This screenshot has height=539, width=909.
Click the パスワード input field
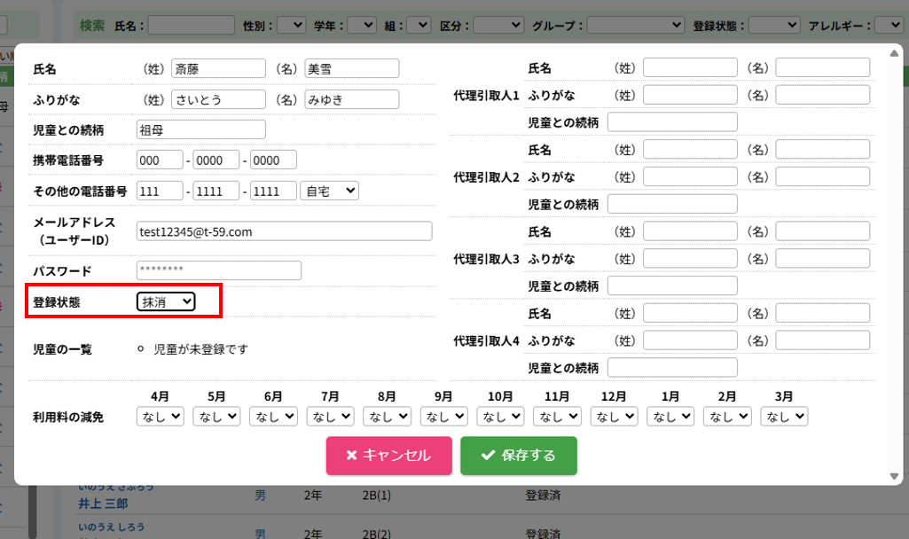tap(219, 270)
